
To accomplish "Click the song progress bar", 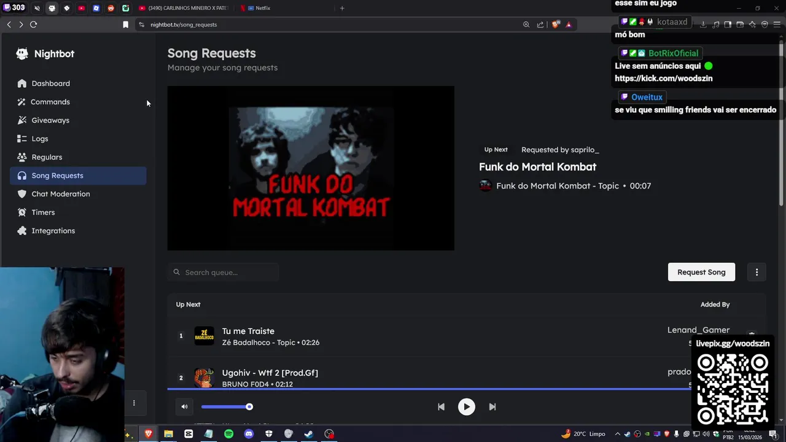I will point(430,389).
